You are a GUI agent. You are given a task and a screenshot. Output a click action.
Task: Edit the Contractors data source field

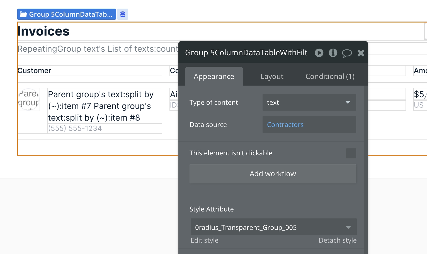(x=309, y=125)
